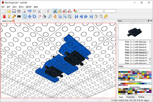Activate the Pan hand tool

pyautogui.click(x=55, y=16)
